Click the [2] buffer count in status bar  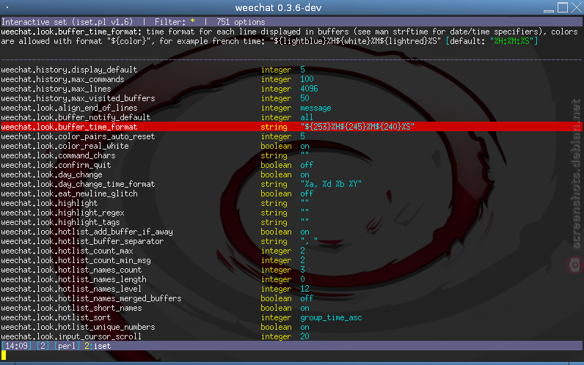(x=43, y=346)
